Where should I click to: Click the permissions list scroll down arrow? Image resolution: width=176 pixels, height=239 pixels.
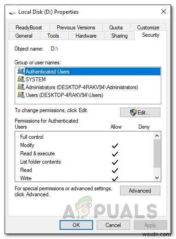(x=157, y=178)
